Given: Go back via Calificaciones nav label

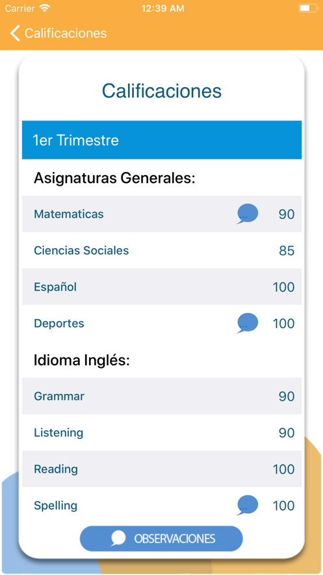Looking at the screenshot, I should tap(66, 33).
